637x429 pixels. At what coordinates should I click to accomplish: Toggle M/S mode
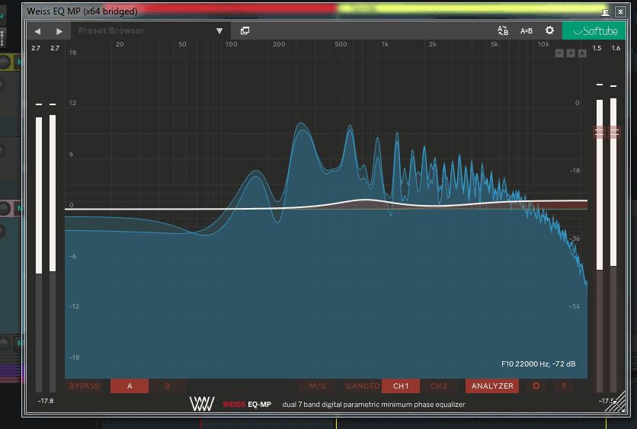[x=318, y=386]
